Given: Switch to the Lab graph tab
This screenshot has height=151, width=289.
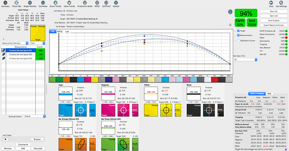Looking at the screenshot, I should pos(67,31).
